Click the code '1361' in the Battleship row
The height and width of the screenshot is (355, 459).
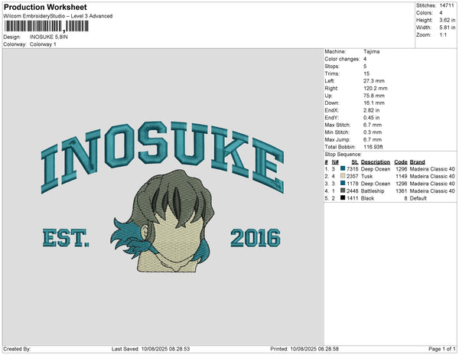coord(402,191)
